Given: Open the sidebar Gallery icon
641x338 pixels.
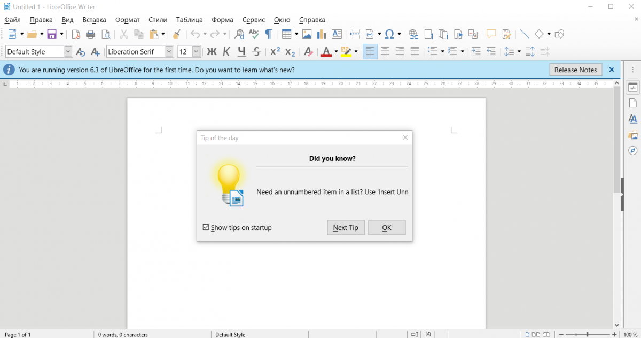Looking at the screenshot, I should [632, 135].
